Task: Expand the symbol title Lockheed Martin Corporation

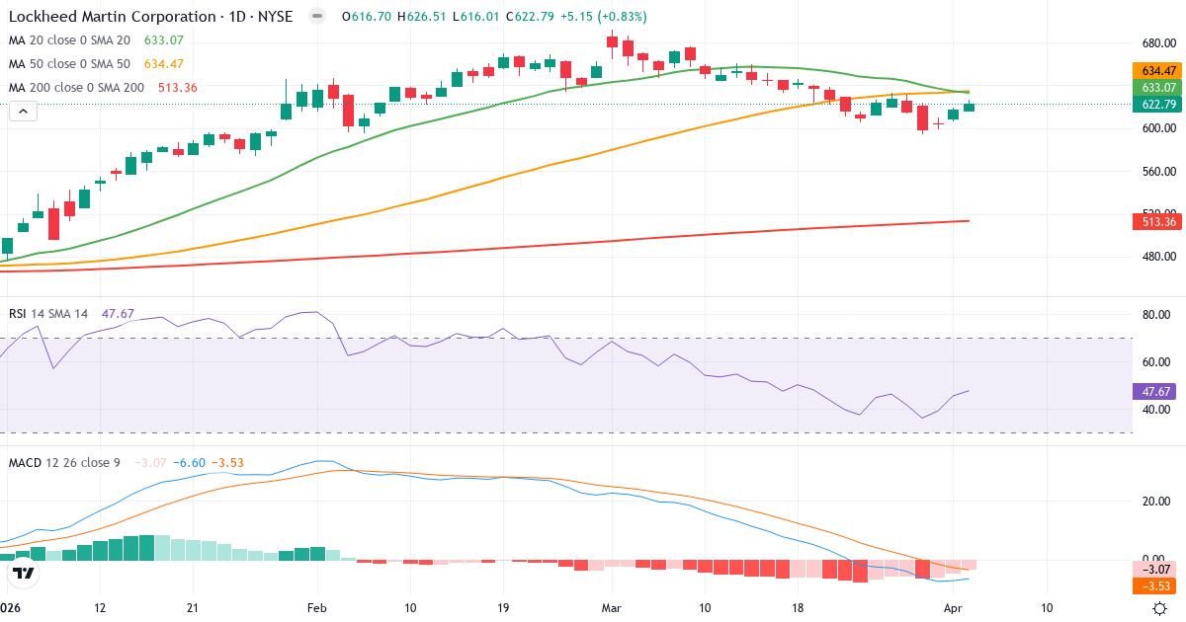Action: pyautogui.click(x=112, y=16)
